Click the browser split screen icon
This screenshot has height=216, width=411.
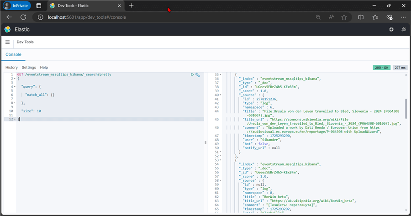click(x=361, y=17)
